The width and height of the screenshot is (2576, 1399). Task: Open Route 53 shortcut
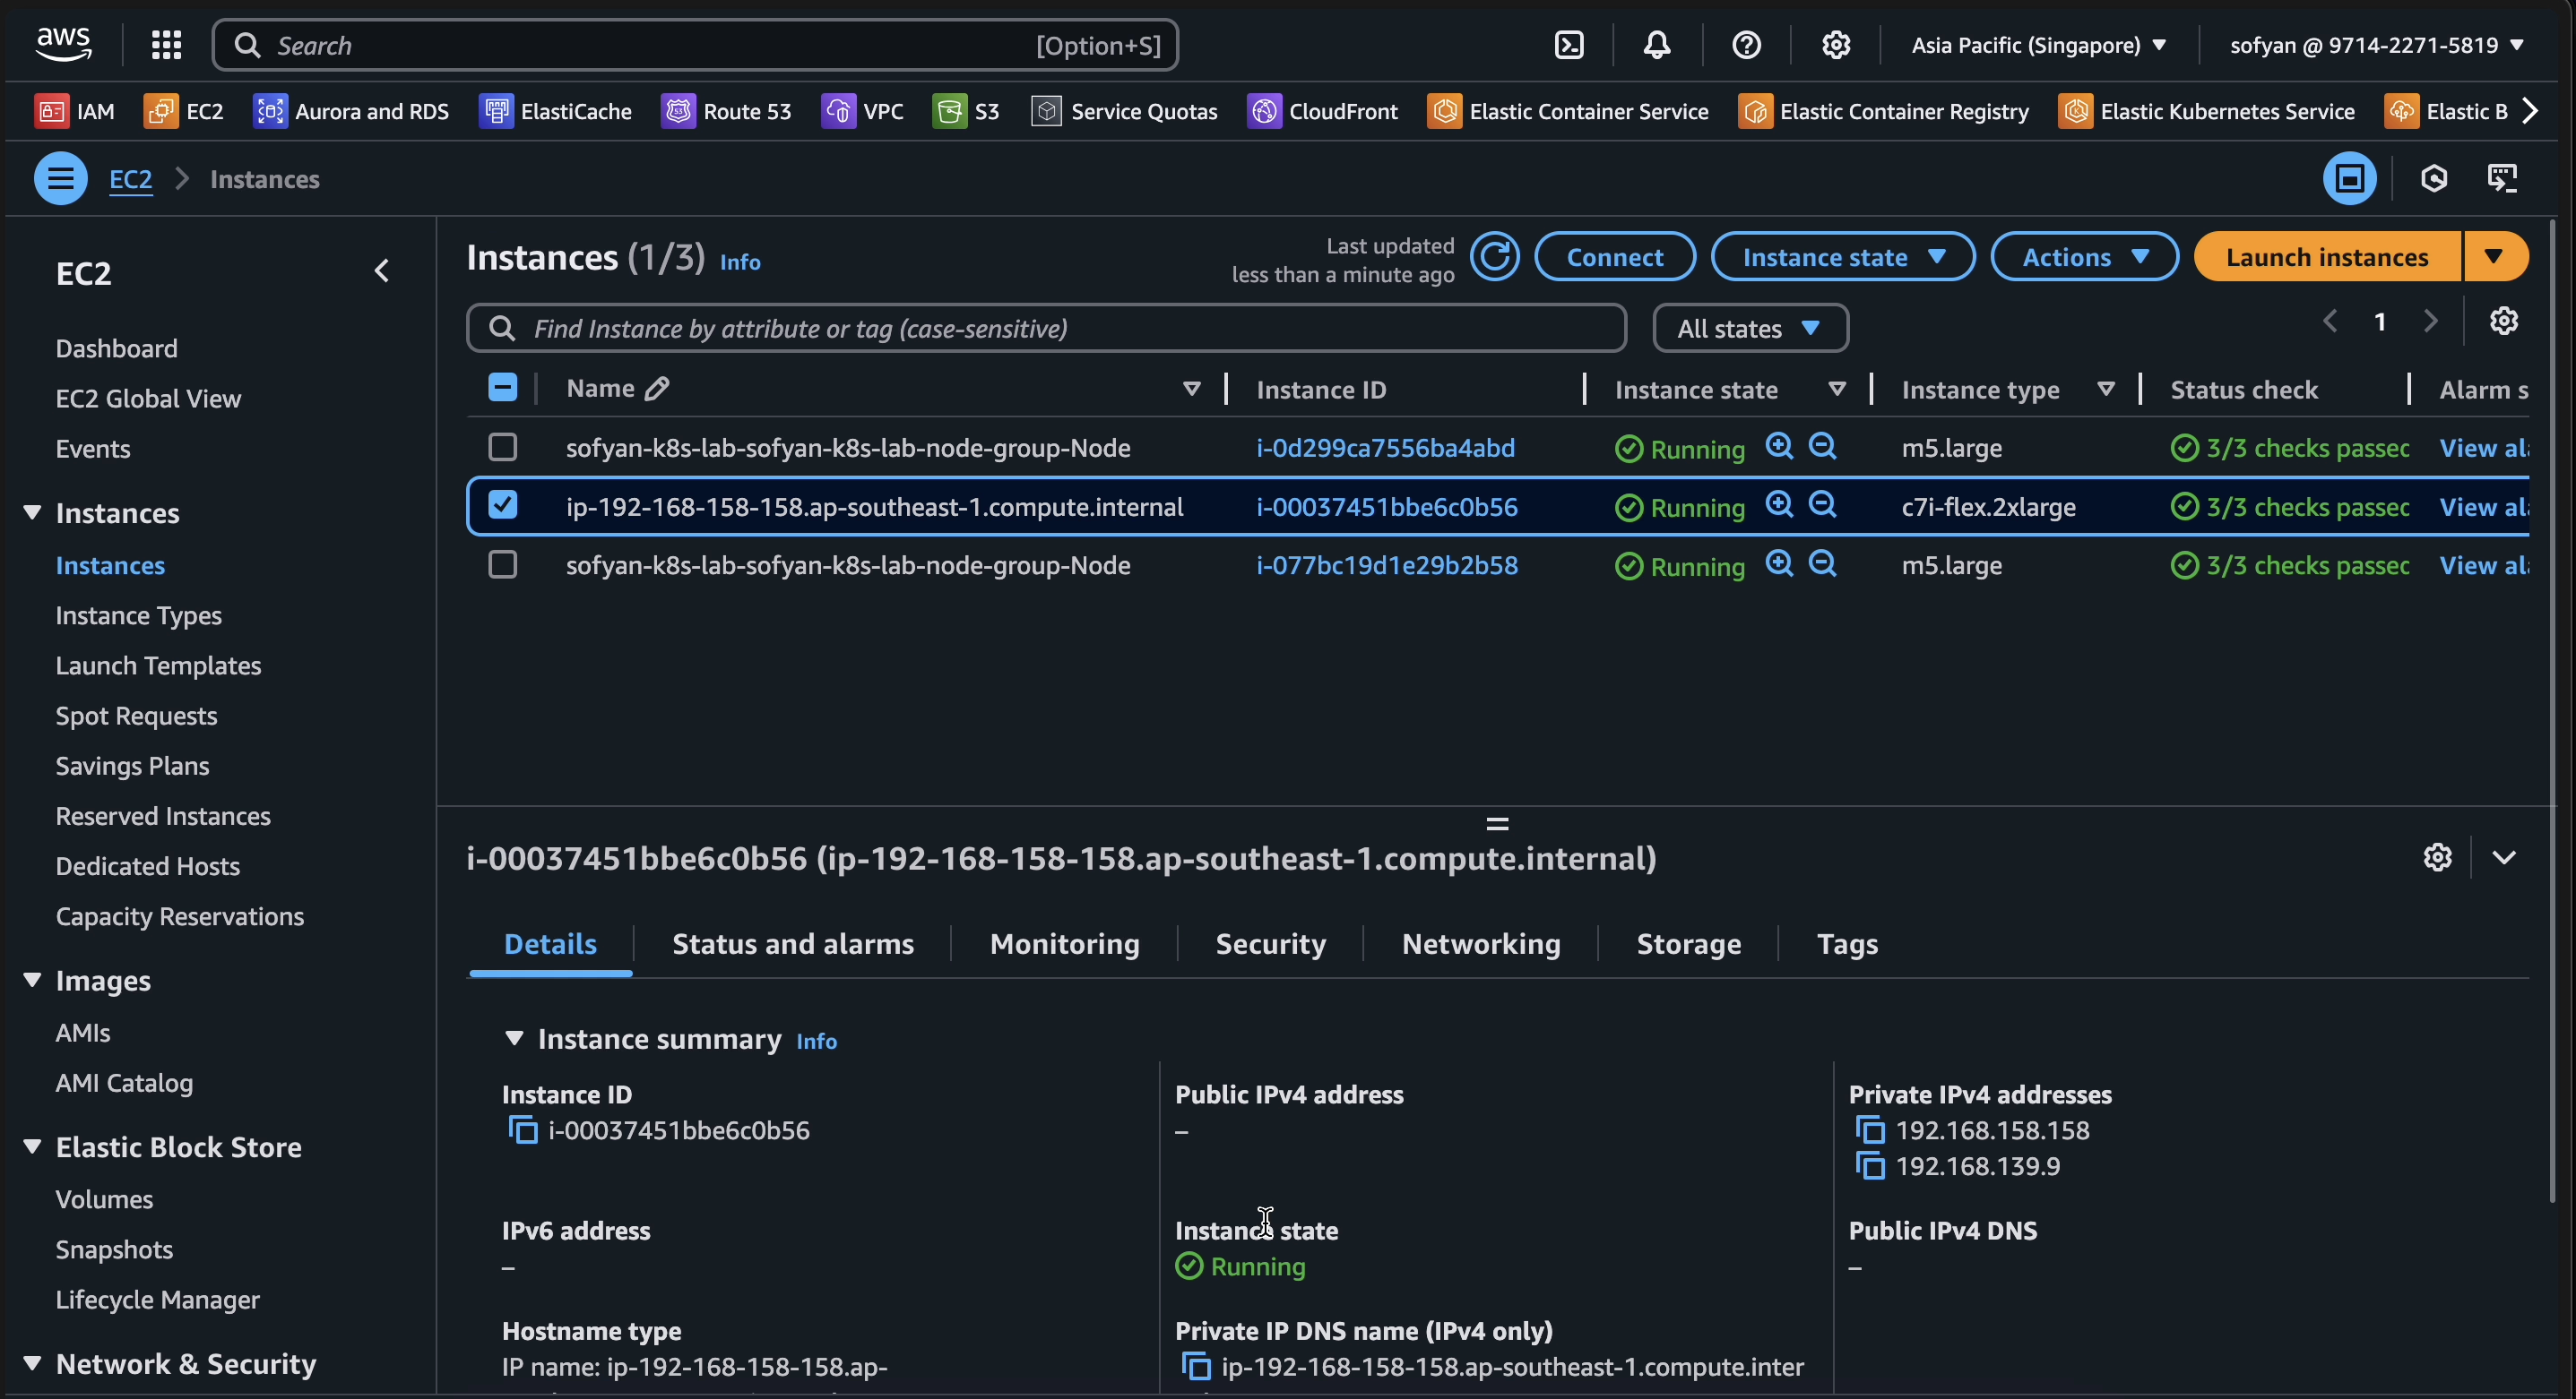tap(727, 111)
